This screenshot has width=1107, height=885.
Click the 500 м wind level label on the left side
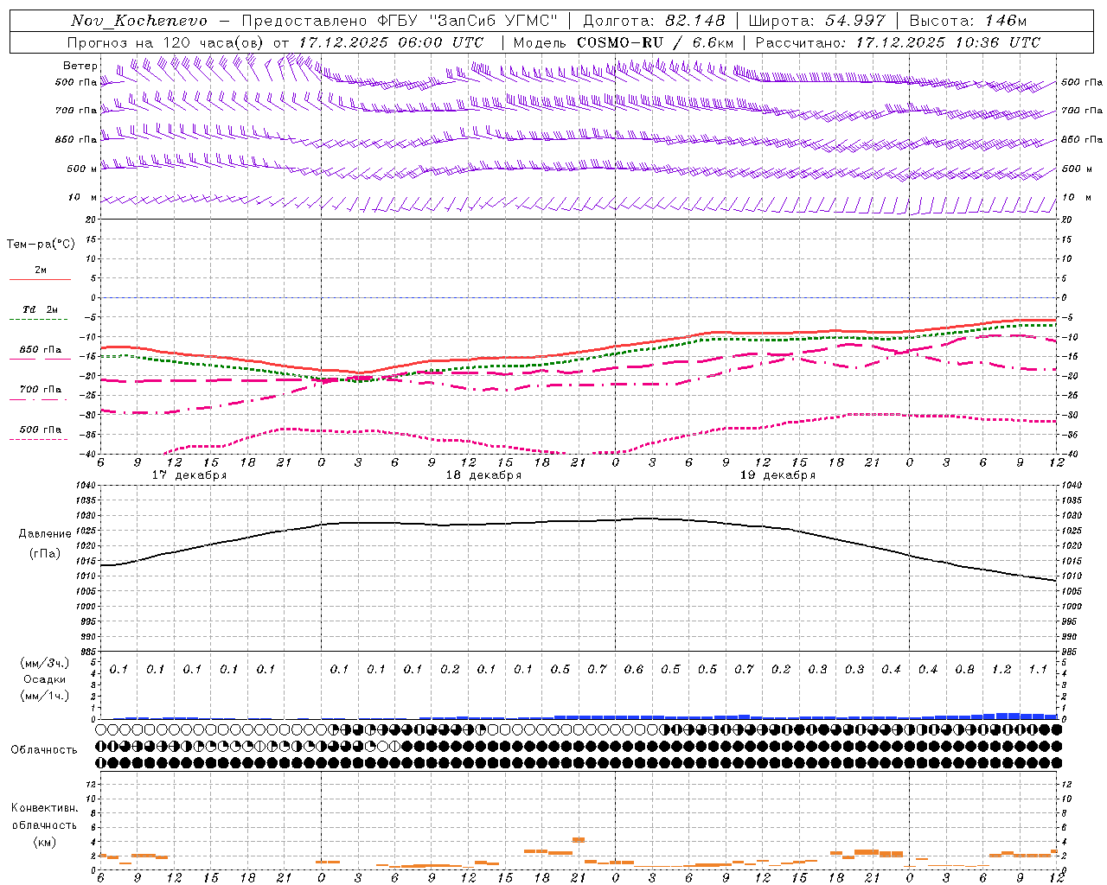click(83, 169)
